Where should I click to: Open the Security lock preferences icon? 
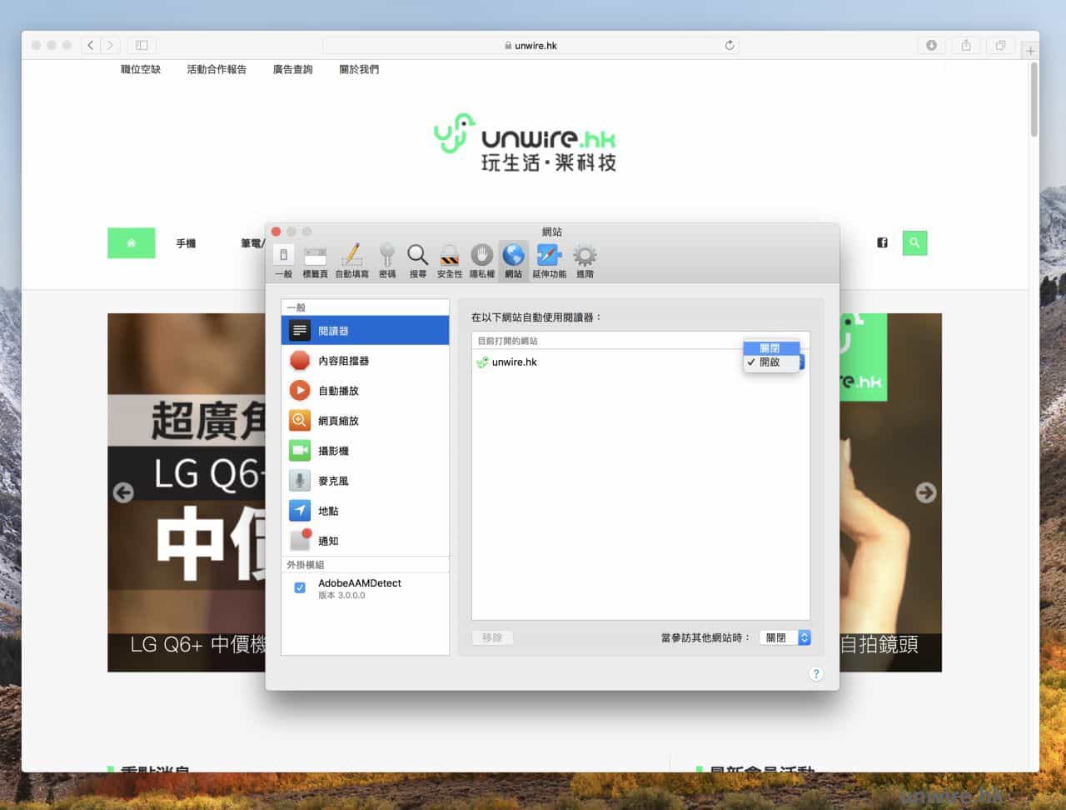click(450, 260)
